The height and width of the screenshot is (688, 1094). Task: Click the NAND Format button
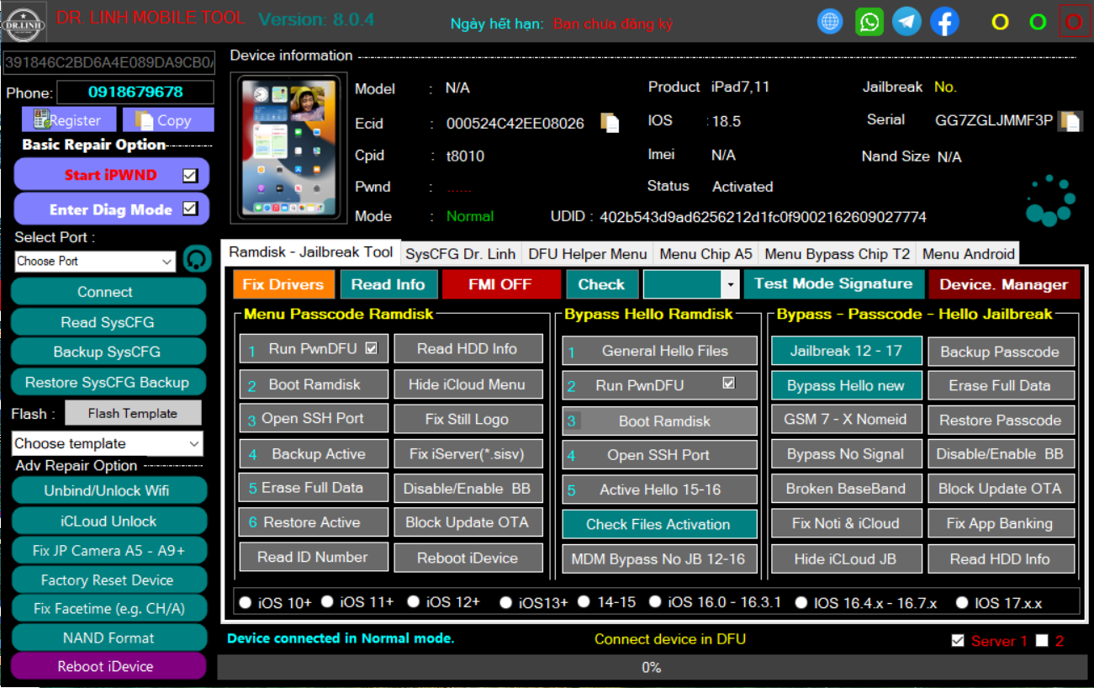[x=108, y=638]
